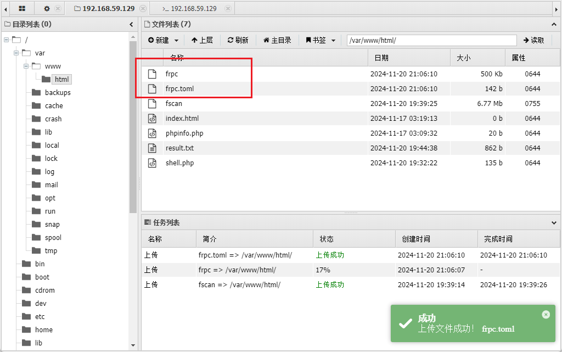Viewport: 562px width, 352px height.
Task: Close the file manager 192.168.59.129 tab
Action: pos(143,9)
